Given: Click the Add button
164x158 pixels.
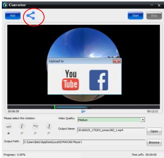Looking at the screenshot, I should pos(13,16).
